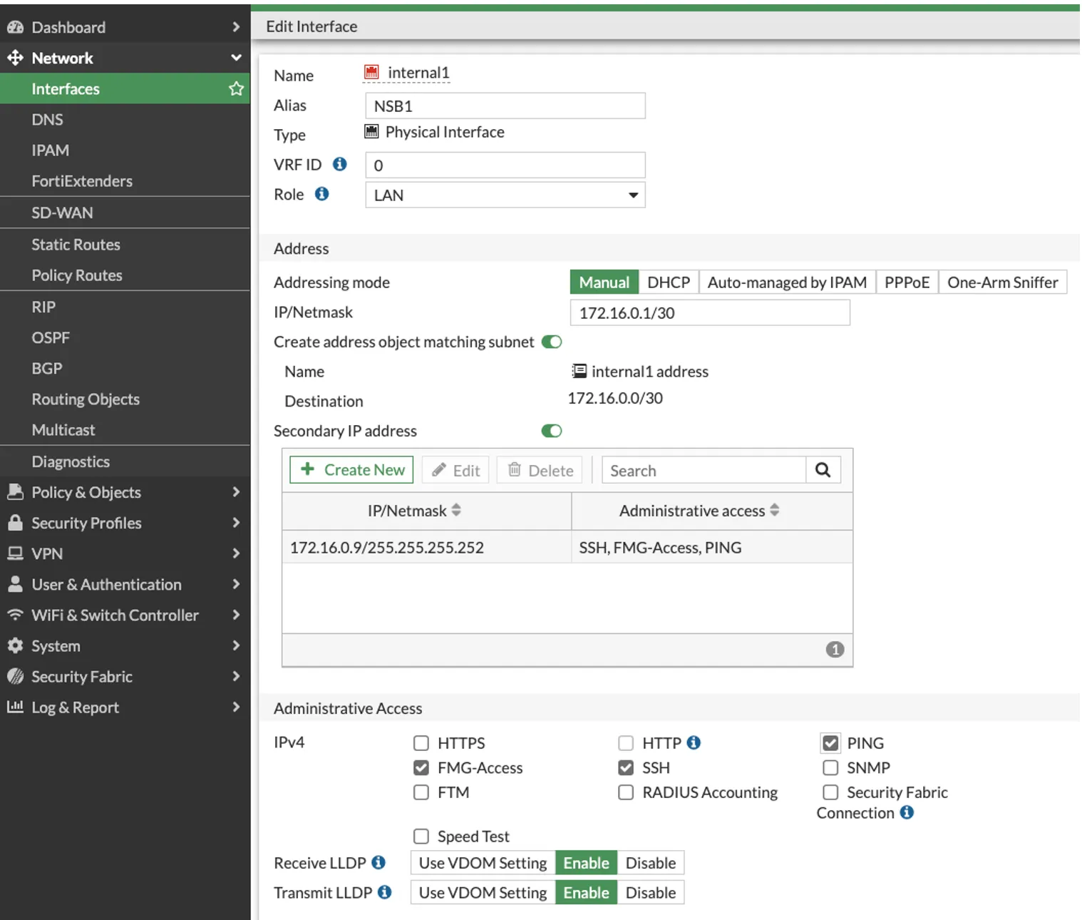This screenshot has height=920, width=1082.
Task: Expand the Security Profiles chevron
Action: pos(236,523)
